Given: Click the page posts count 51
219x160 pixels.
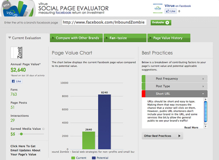Looking at the screenshot, I should point(12,108).
